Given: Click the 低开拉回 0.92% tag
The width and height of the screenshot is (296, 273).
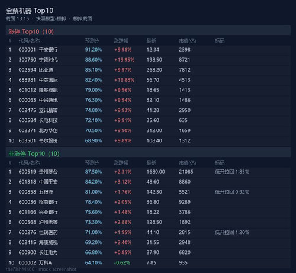Looking at the screenshot, I should pyautogui.click(x=232, y=192).
